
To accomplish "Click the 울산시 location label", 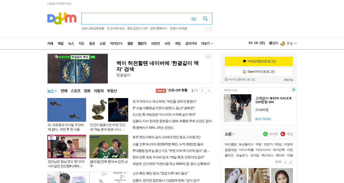I will 273,43.
